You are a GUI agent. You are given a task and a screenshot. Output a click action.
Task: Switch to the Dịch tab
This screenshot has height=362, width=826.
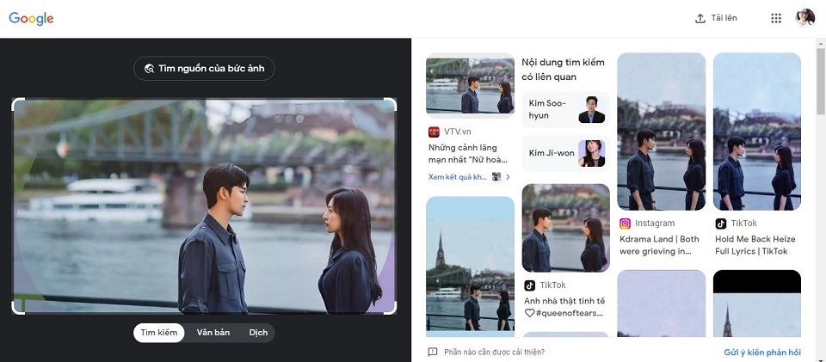258,333
